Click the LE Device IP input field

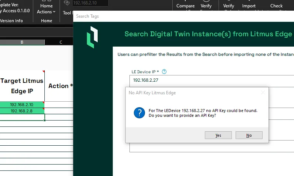tap(212, 80)
